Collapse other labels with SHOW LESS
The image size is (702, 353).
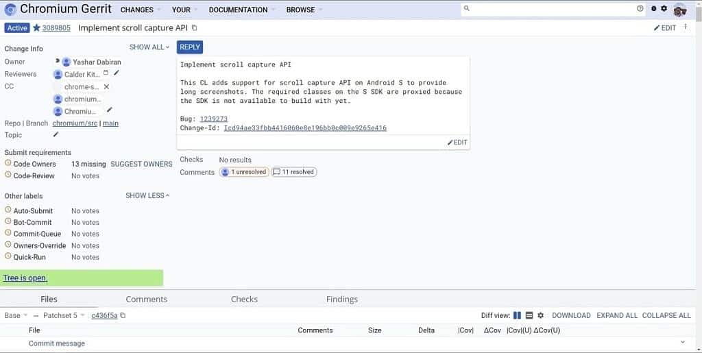point(148,195)
